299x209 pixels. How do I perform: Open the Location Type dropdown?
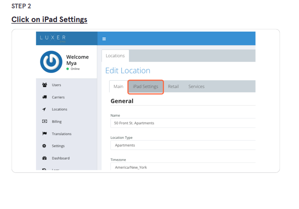pos(183,145)
